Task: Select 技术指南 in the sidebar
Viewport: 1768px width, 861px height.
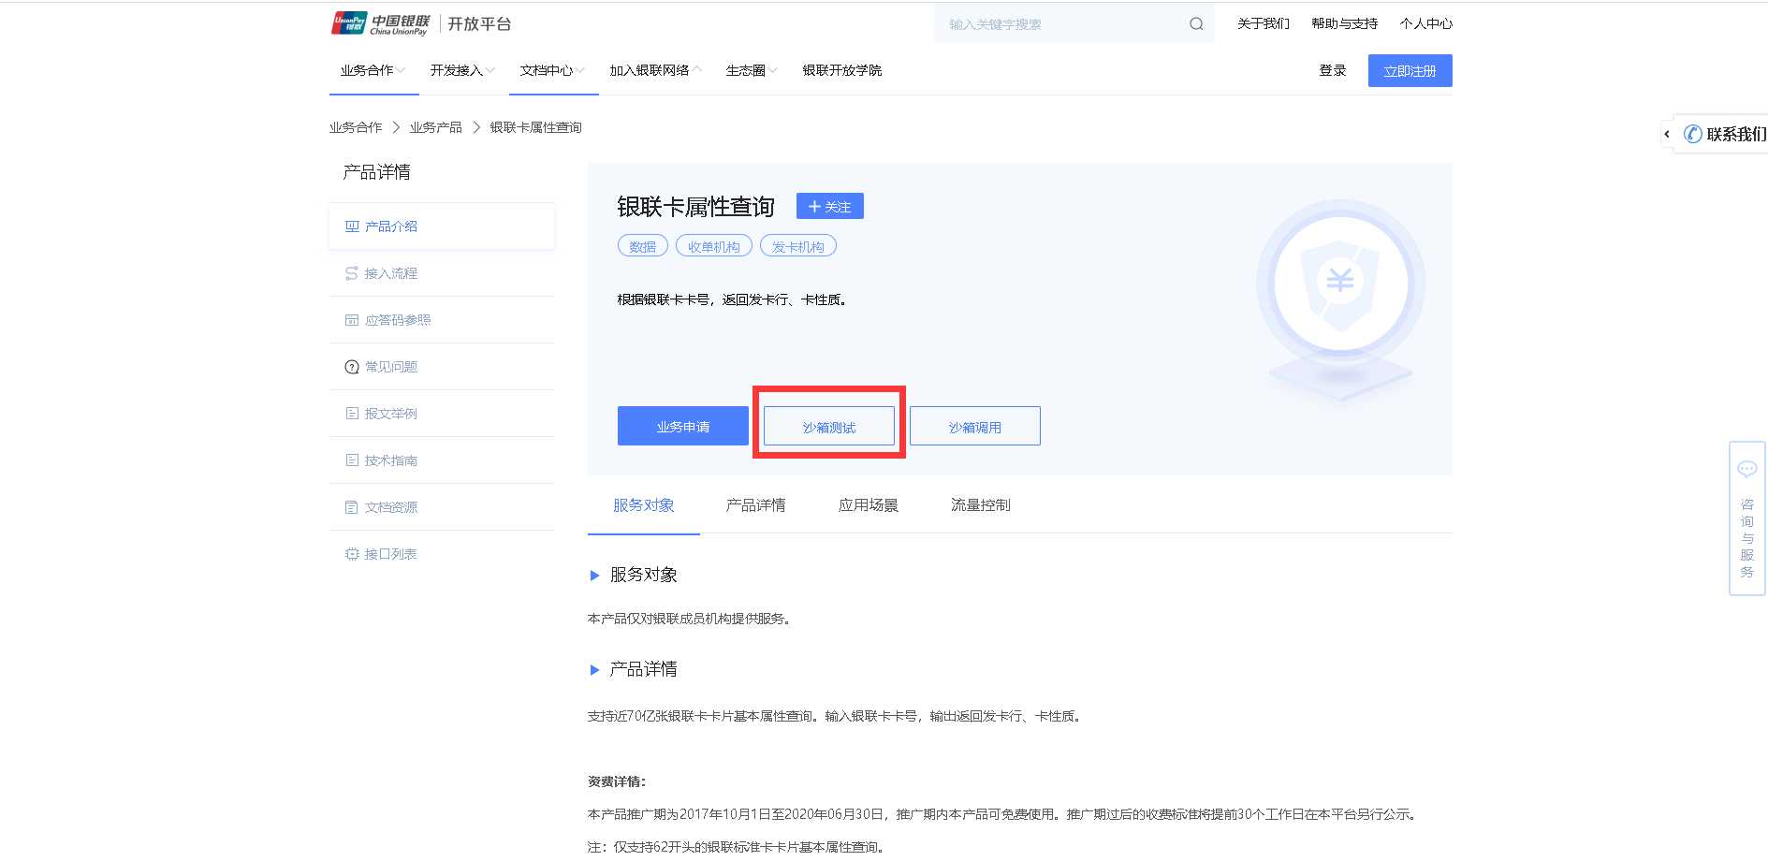Action: (x=442, y=460)
